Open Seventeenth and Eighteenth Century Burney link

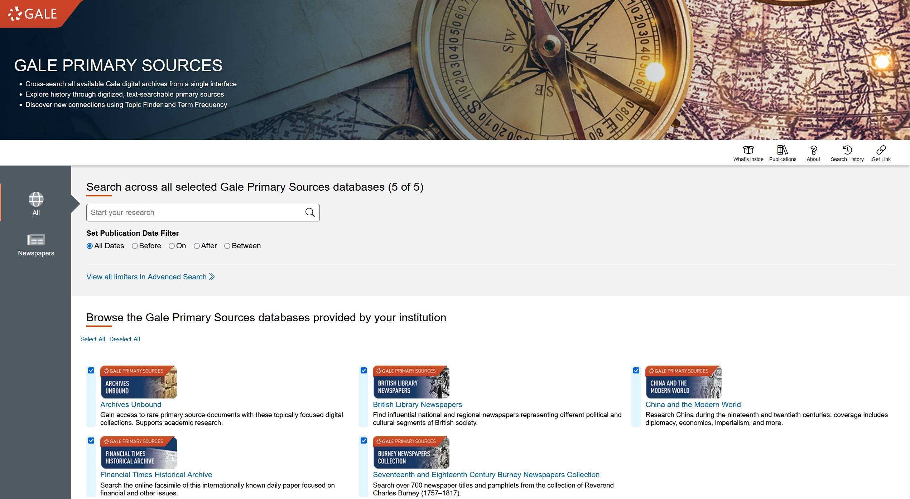486,475
